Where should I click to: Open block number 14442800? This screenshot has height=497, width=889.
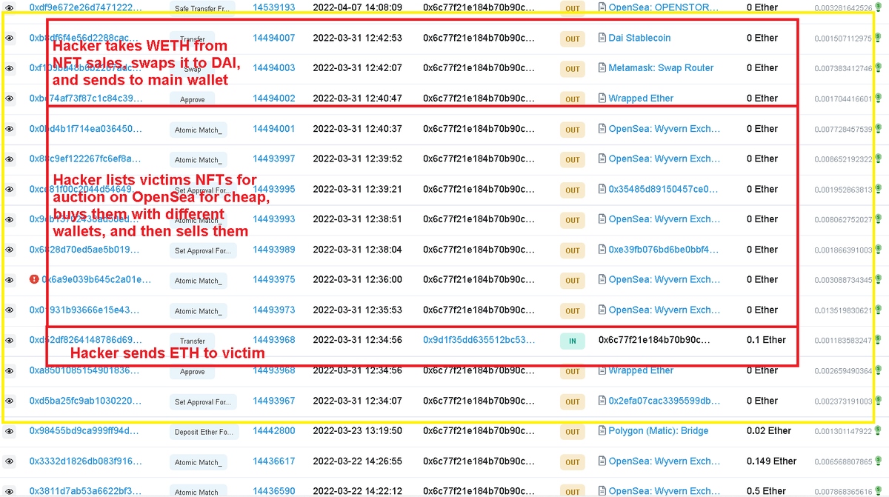point(274,431)
